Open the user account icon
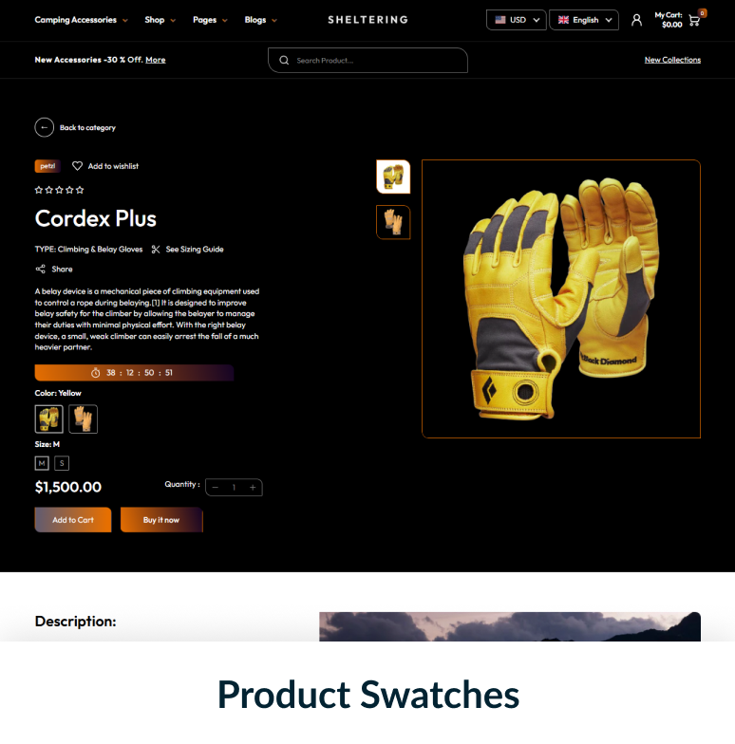The height and width of the screenshot is (744, 735). (x=636, y=20)
